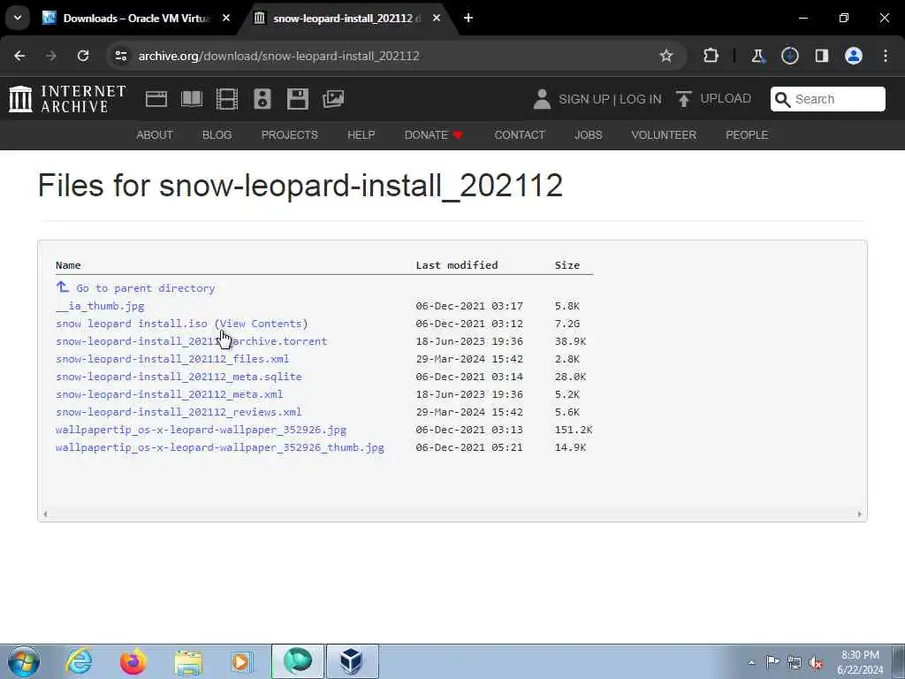
Task: Click View Contents of the iso
Action: tap(261, 324)
